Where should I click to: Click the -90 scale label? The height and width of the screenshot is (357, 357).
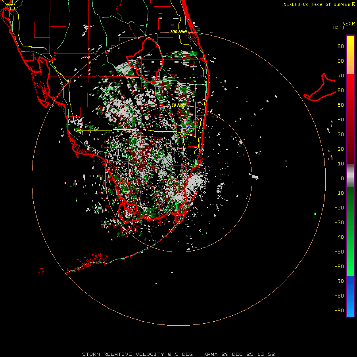tap(339, 311)
